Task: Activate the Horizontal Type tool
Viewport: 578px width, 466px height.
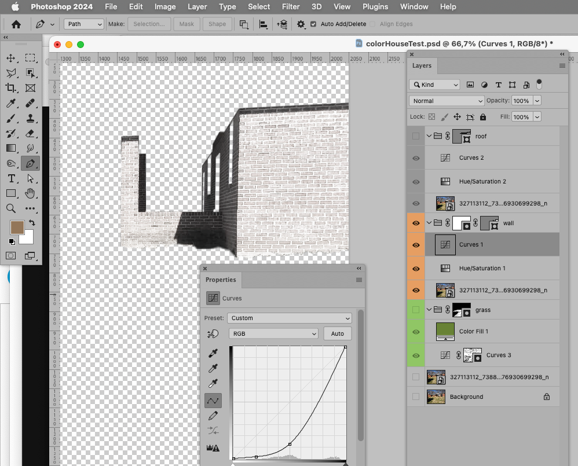Action: 12,178
